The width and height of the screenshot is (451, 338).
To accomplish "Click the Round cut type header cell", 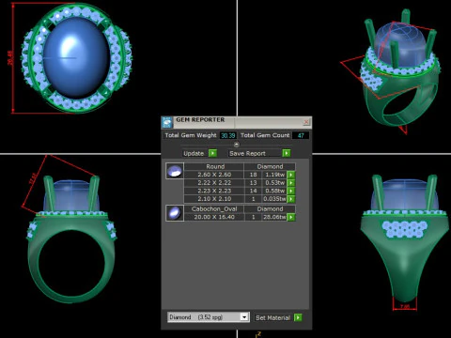I will point(214,166).
